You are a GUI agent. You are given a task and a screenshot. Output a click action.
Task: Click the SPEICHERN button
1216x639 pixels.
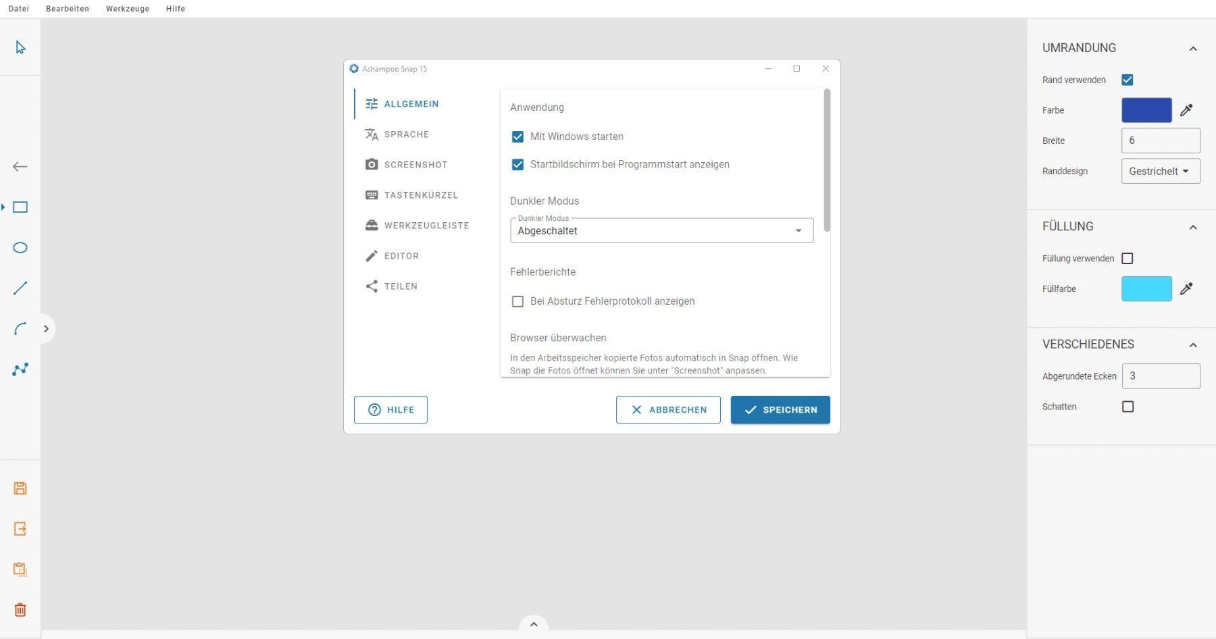780,410
